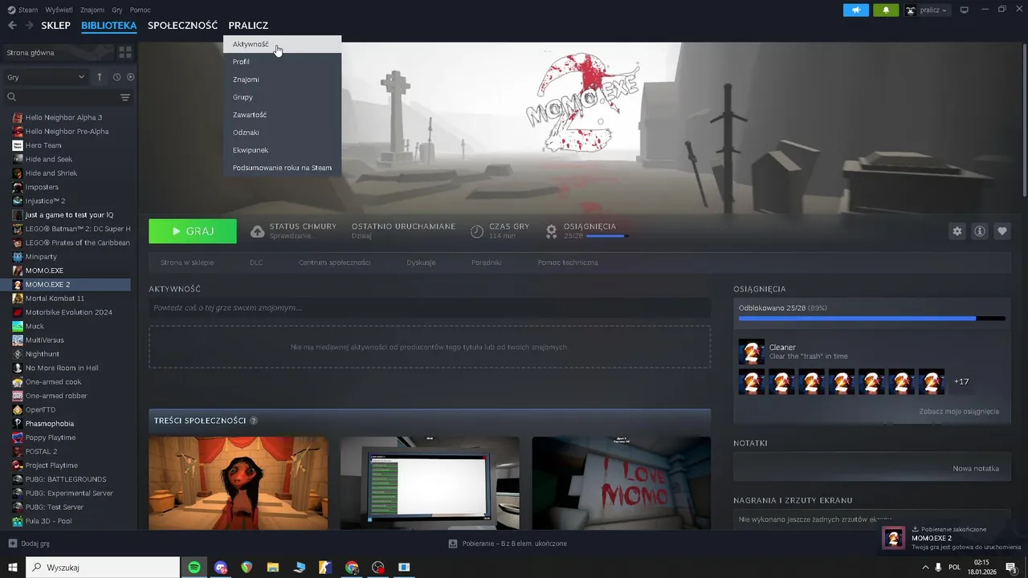Click the +17 more achievements indicator
Image resolution: width=1028 pixels, height=578 pixels.
click(x=961, y=381)
